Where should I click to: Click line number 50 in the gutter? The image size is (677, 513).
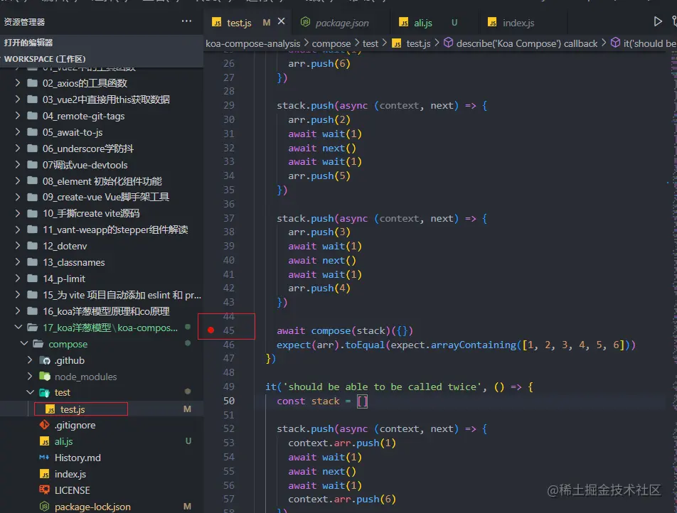[229, 401]
